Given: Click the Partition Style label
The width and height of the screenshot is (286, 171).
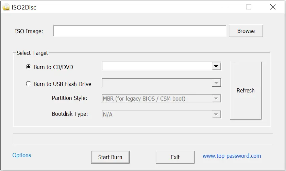Looking at the screenshot, I should [69, 98].
